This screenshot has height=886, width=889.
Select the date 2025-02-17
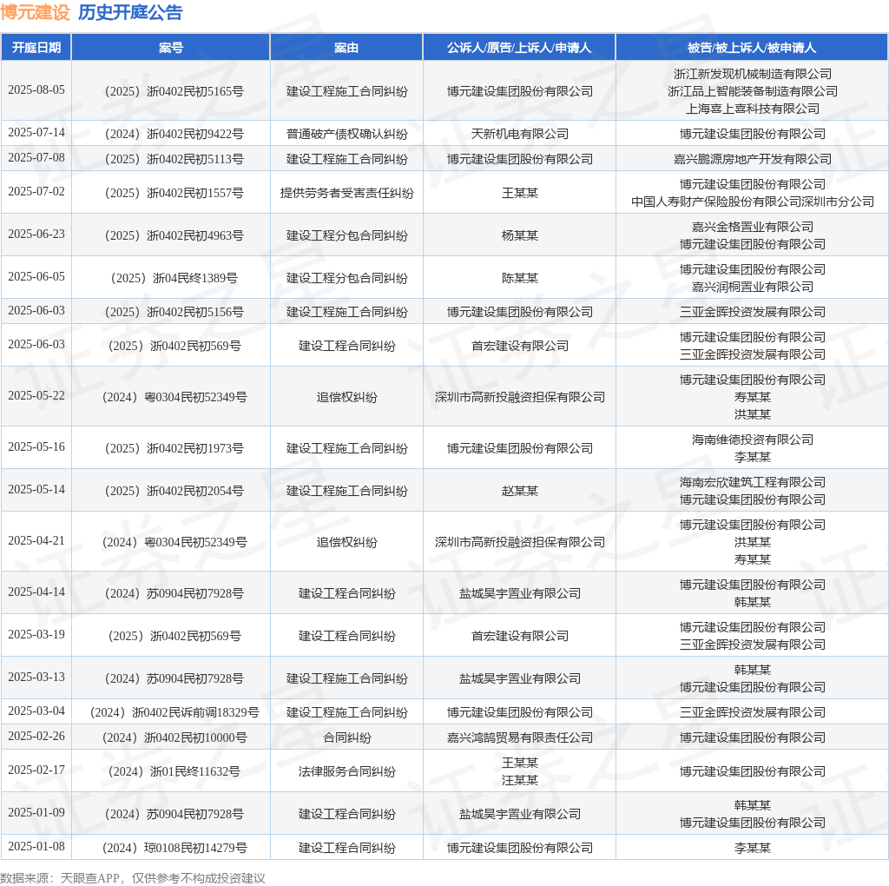click(36, 770)
